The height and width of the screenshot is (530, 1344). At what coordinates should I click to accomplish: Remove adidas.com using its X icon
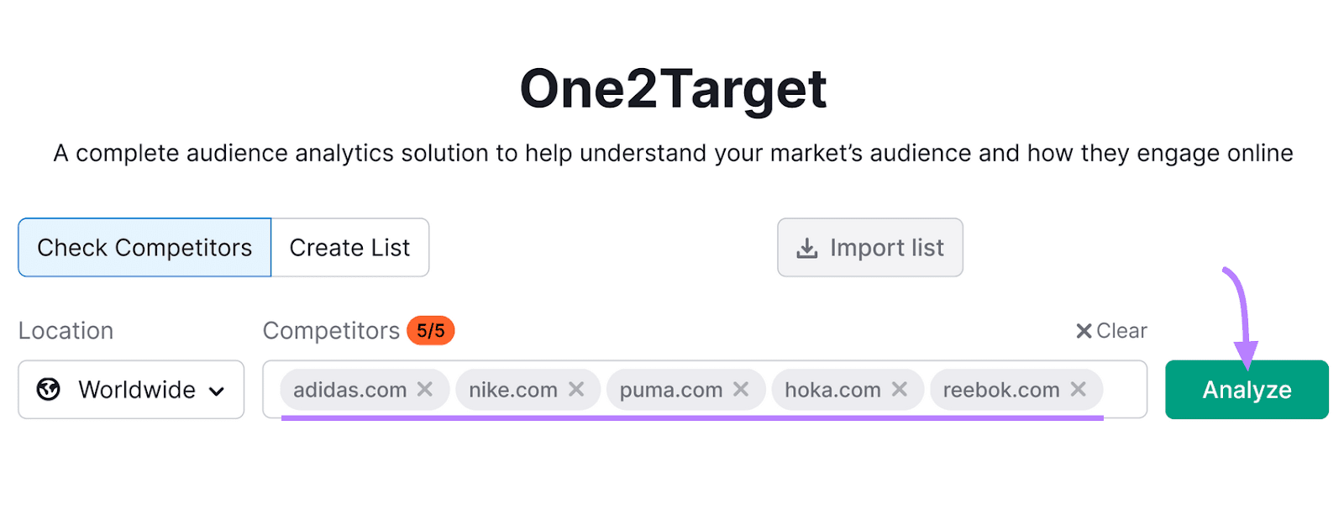coord(425,389)
